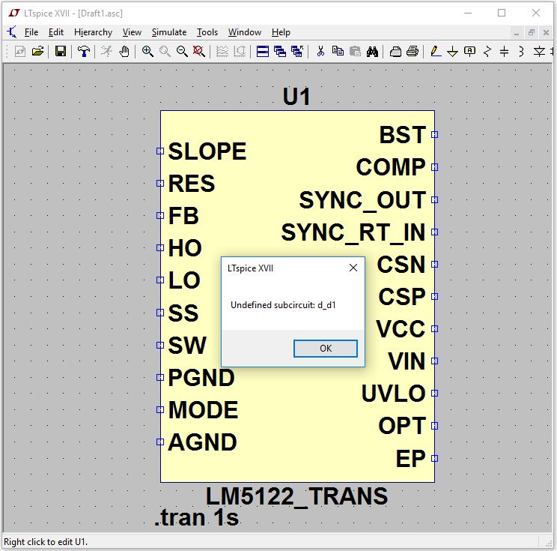Click the Autorange plot icon
This screenshot has width=557, height=551.
[222, 52]
